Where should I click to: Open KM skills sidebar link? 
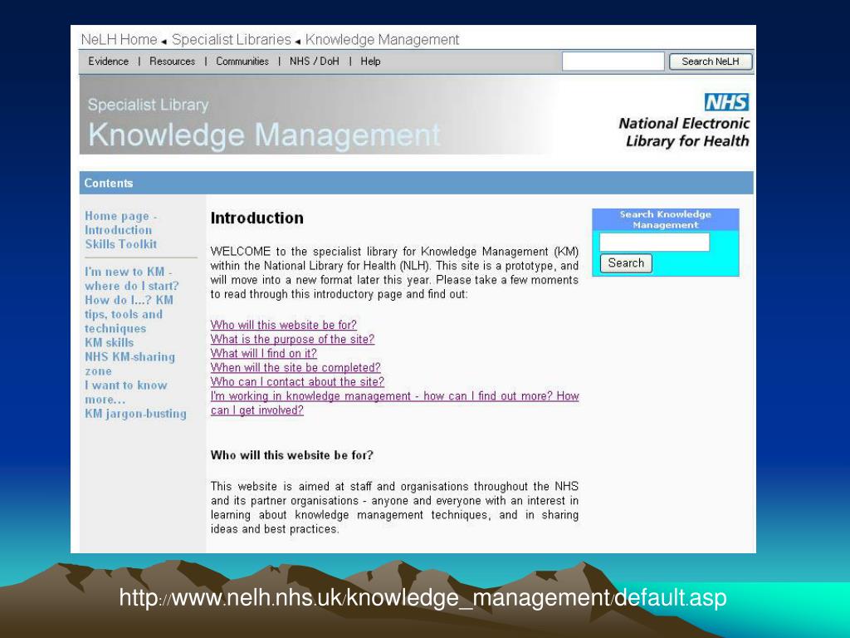(109, 342)
